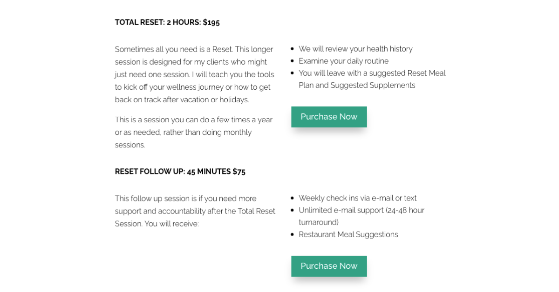Click the paragraph starting 'This is a session'
This screenshot has height=292, width=559.
coord(194,132)
